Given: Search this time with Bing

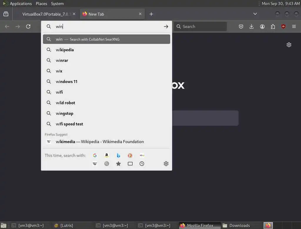Looking at the screenshot, I should point(118,155).
